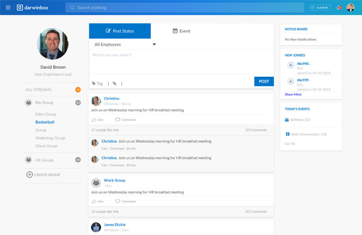Click See All under Today's Events
362x235 pixels.
tap(290, 144)
